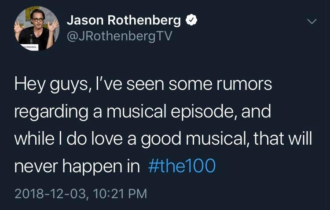Click the words "never happen in"
This screenshot has width=330, height=210.
(77, 166)
